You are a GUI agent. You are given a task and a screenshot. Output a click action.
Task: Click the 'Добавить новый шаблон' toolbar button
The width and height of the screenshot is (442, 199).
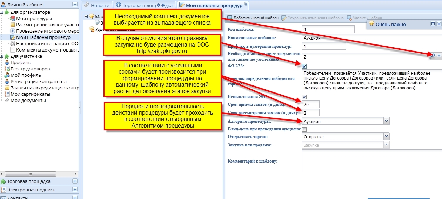(253, 18)
